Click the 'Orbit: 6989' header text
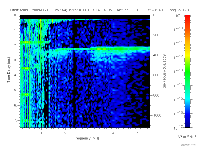The height and width of the screenshot is (150, 200). tap(19, 10)
